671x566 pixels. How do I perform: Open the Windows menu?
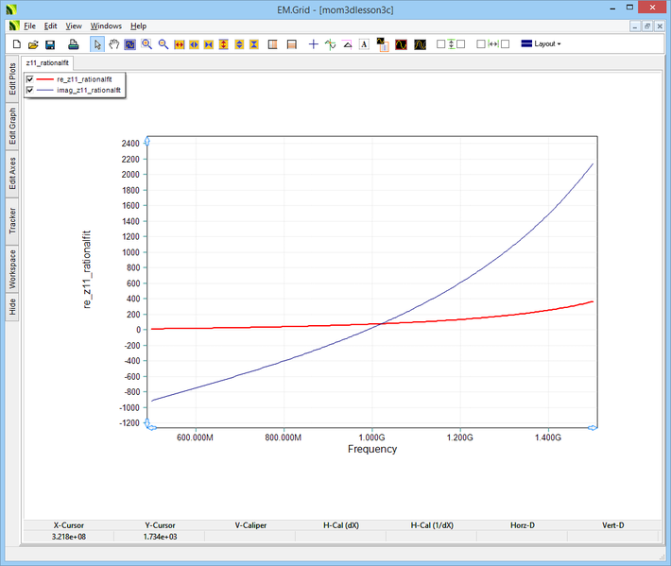(x=106, y=26)
